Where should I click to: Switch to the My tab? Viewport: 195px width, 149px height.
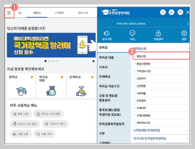tap(20, 13)
